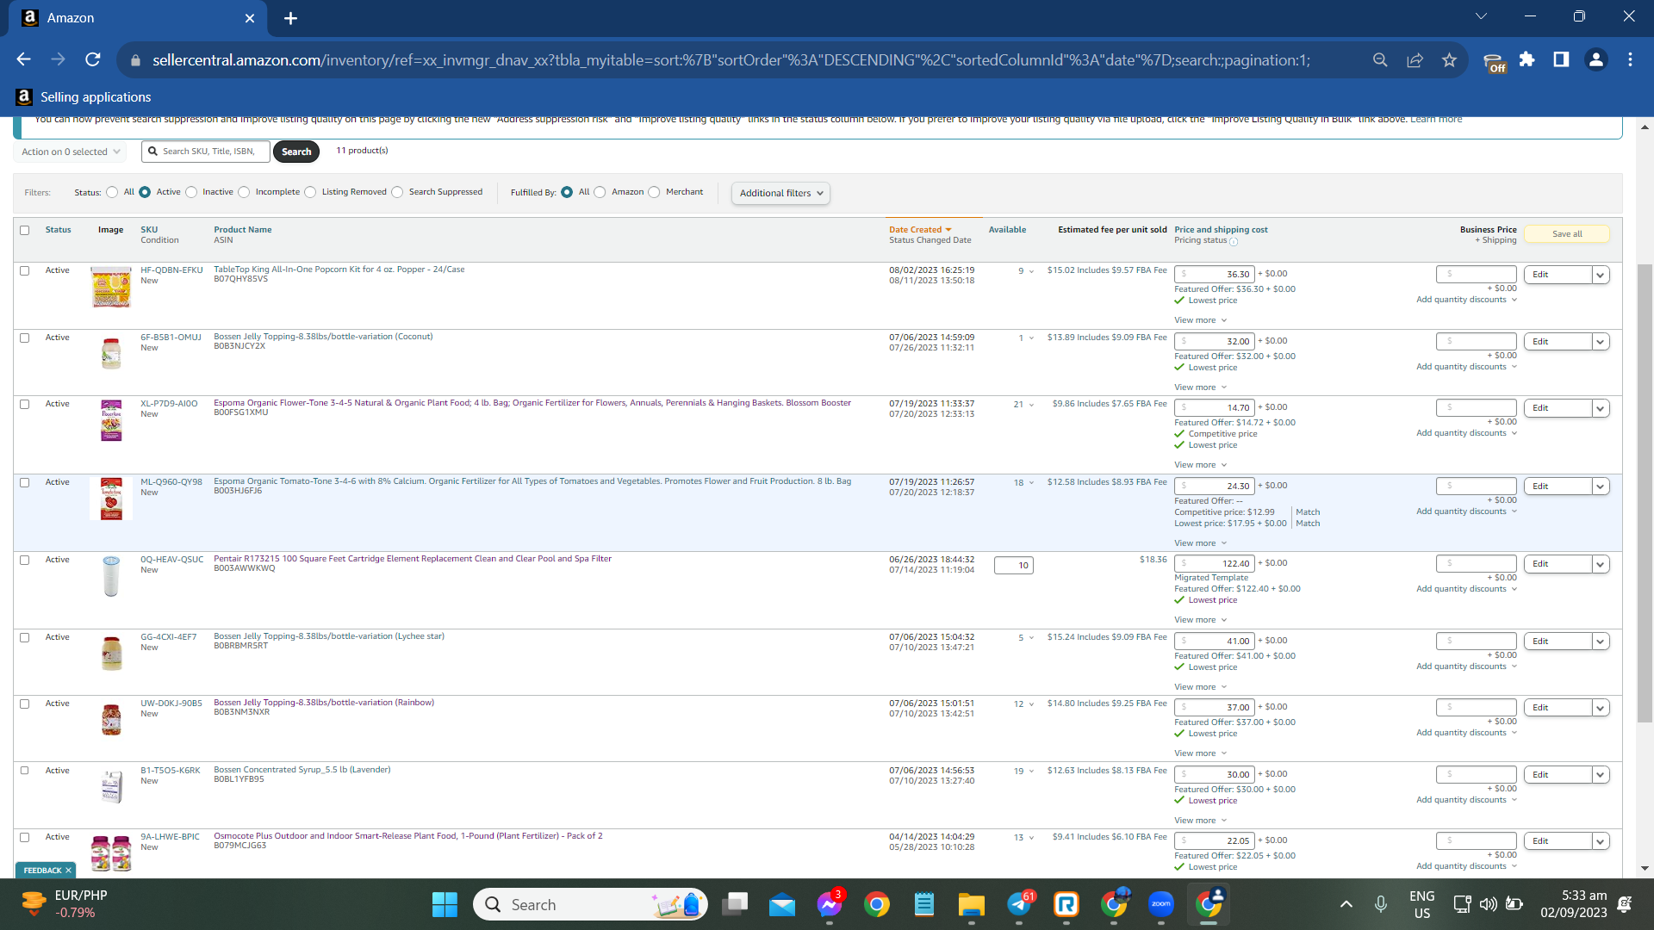Screen dimensions: 1654x930
Task: Open the Osmocote Plus Plant Food product link
Action: [x=407, y=836]
